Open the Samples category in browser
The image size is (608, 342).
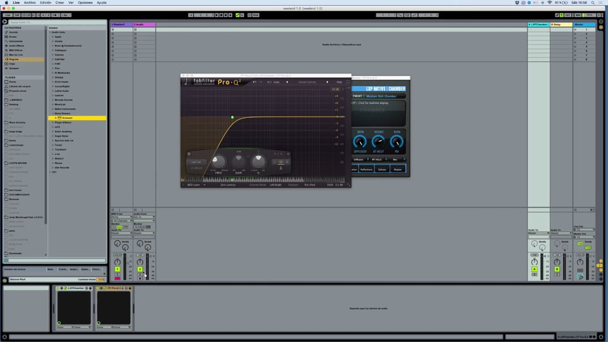point(14,68)
